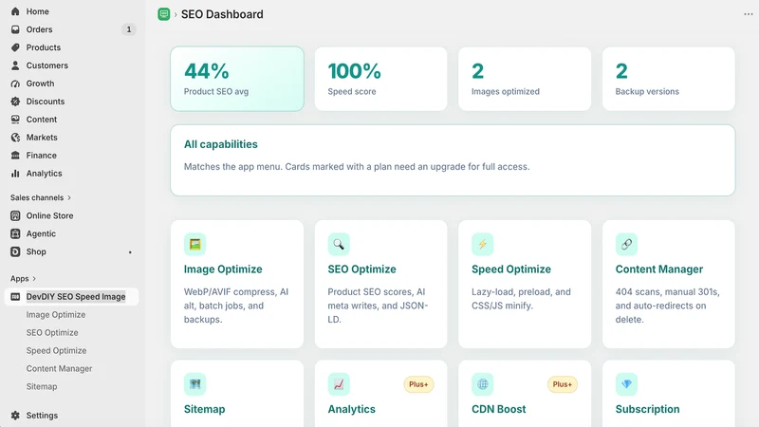This screenshot has width=759, height=427.
Task: Open the Content Manager card title
Action: (658, 269)
